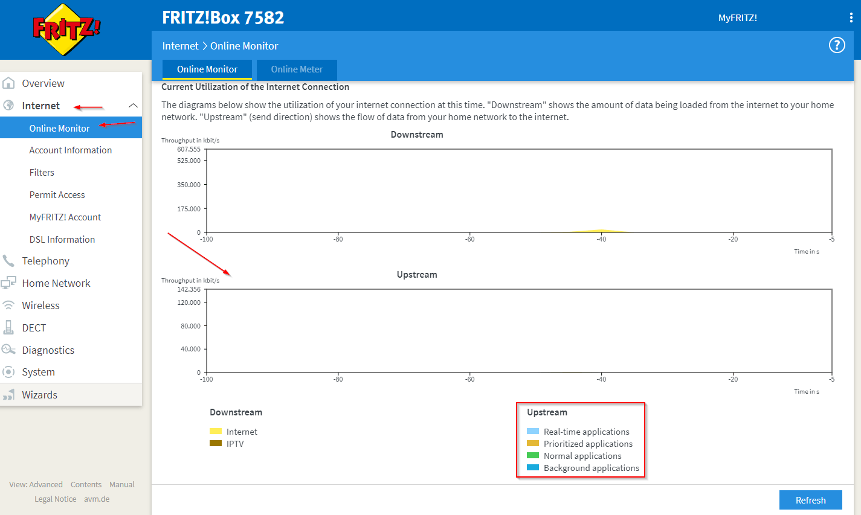Switch to the Online Meter tab
Viewport: 861px width, 515px height.
pos(297,69)
